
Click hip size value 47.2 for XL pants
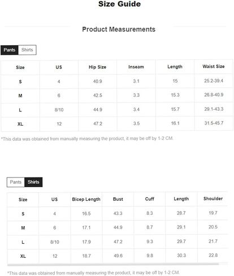pos(98,124)
